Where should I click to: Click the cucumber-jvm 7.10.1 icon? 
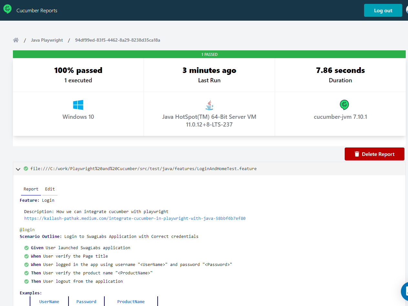click(344, 105)
